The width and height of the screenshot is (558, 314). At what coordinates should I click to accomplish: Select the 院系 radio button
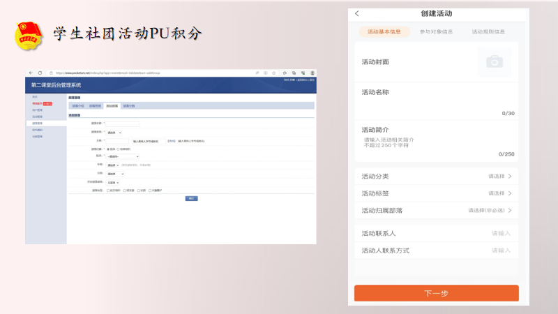coord(108,149)
